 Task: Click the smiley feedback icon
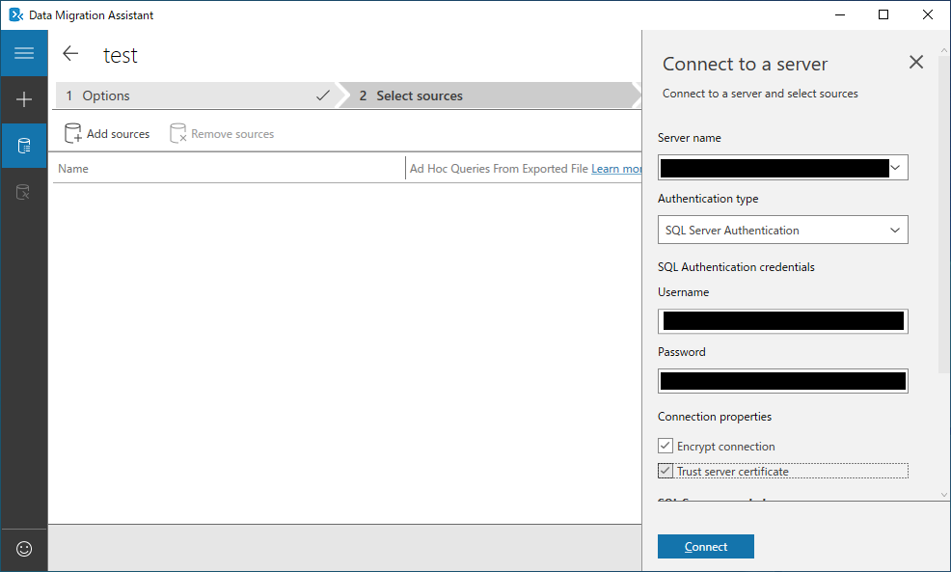point(24,549)
